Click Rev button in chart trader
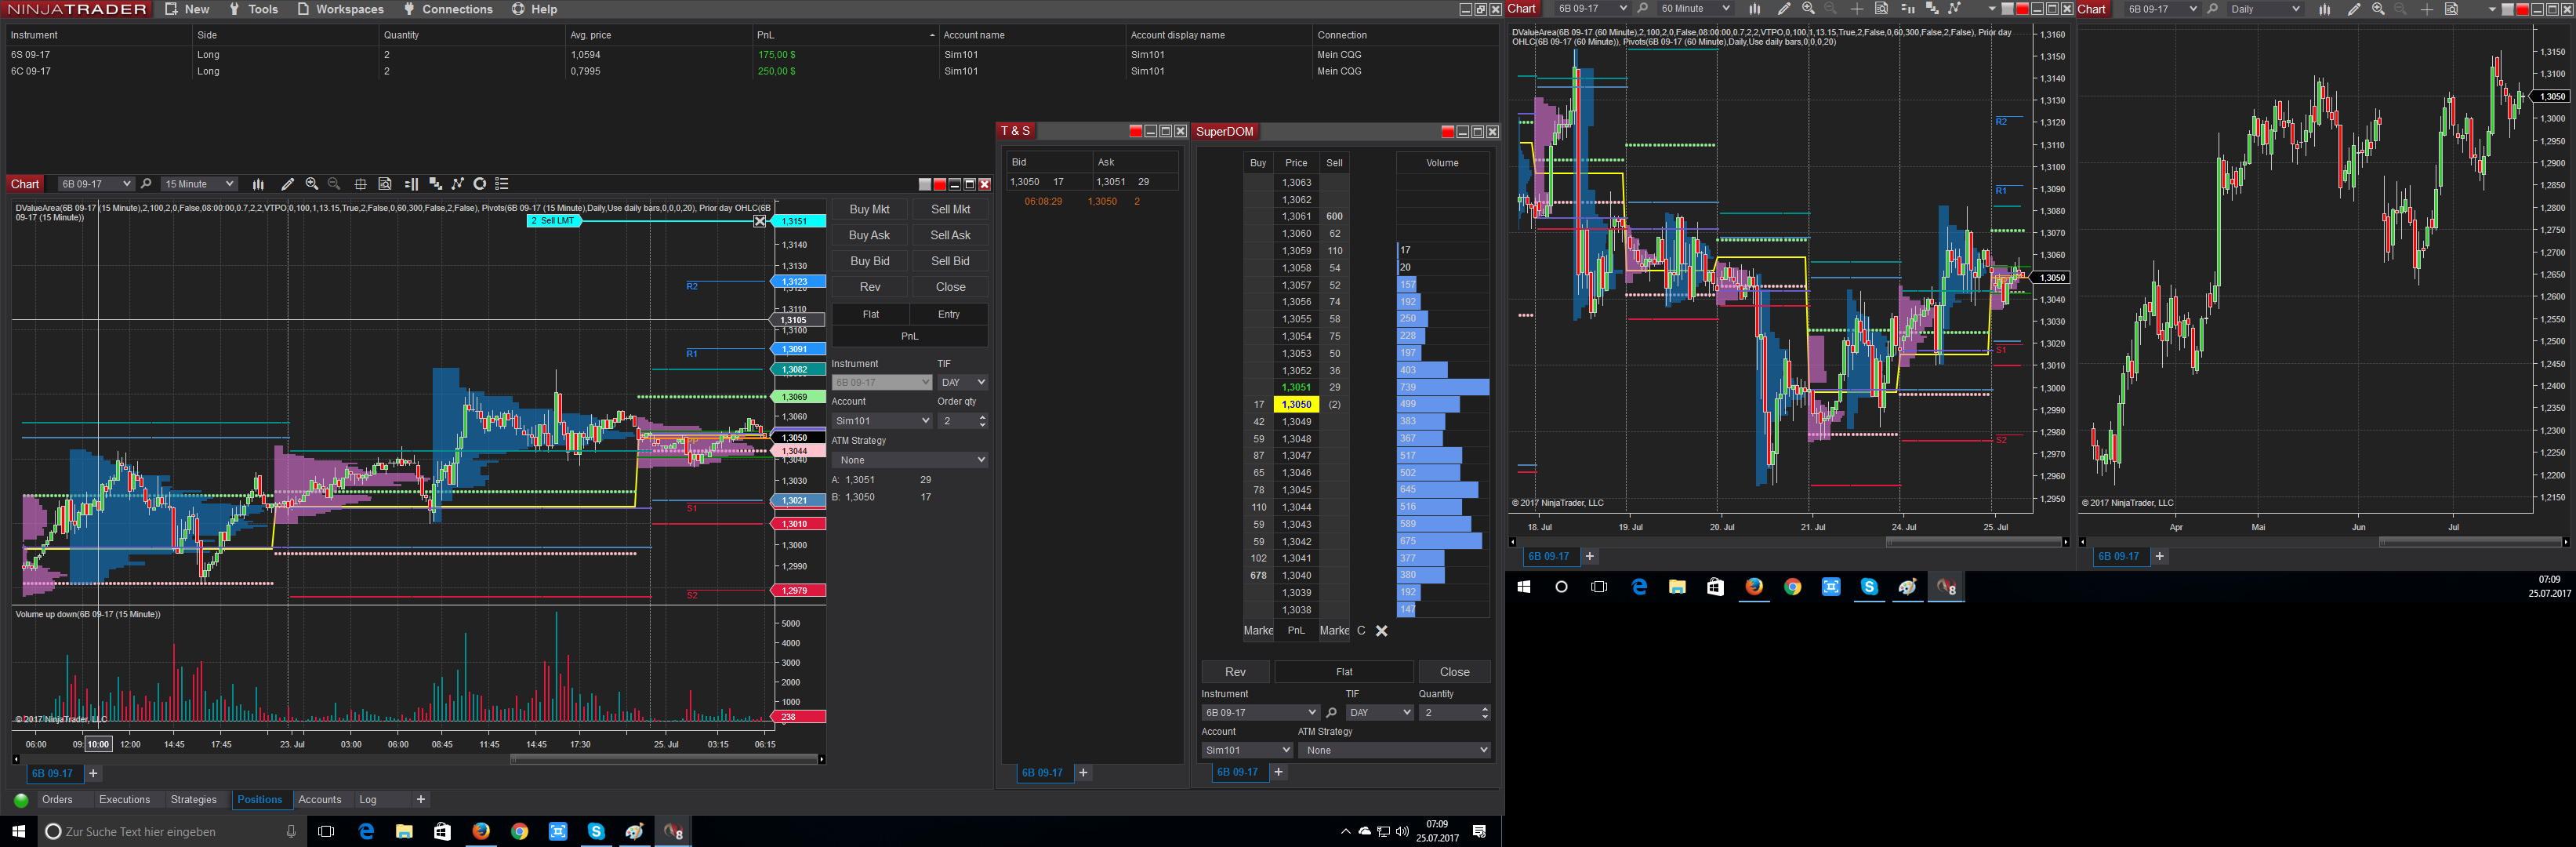The width and height of the screenshot is (2576, 847). [x=870, y=288]
